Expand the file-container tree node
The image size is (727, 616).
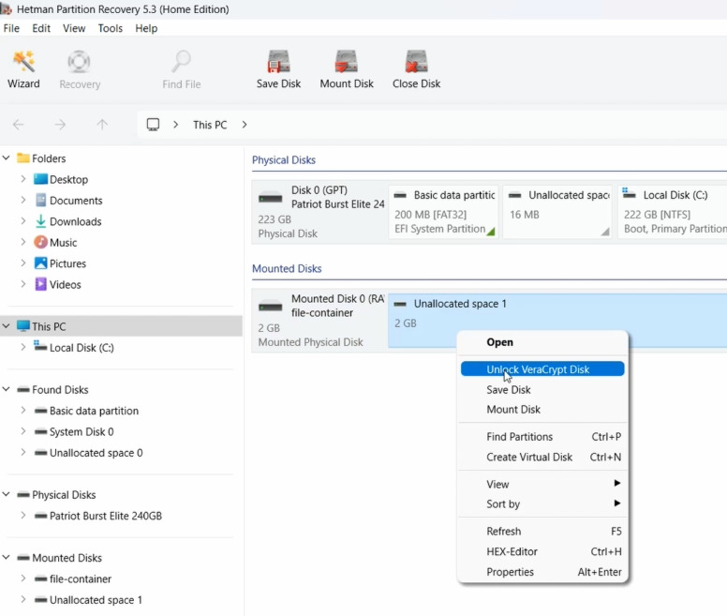[22, 578]
